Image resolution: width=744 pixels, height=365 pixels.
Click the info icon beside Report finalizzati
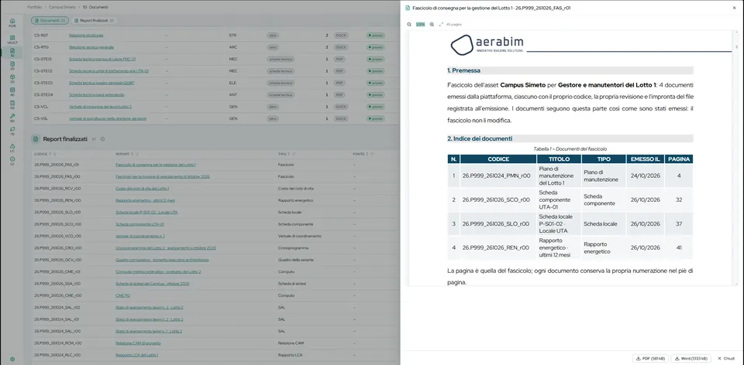pyautogui.click(x=102, y=139)
